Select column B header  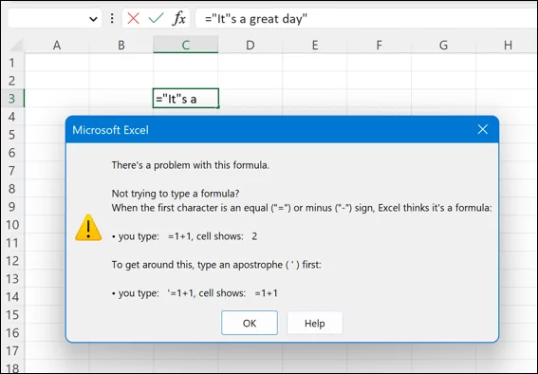pos(121,45)
